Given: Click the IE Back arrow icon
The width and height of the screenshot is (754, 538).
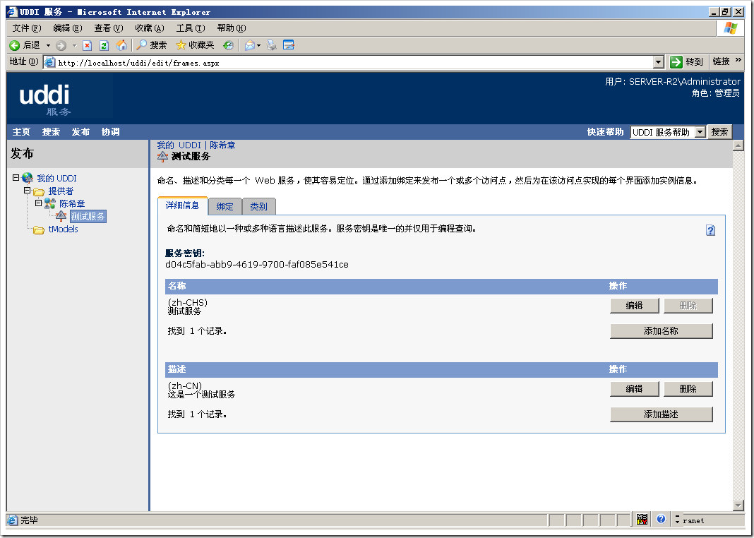Looking at the screenshot, I should 14,45.
